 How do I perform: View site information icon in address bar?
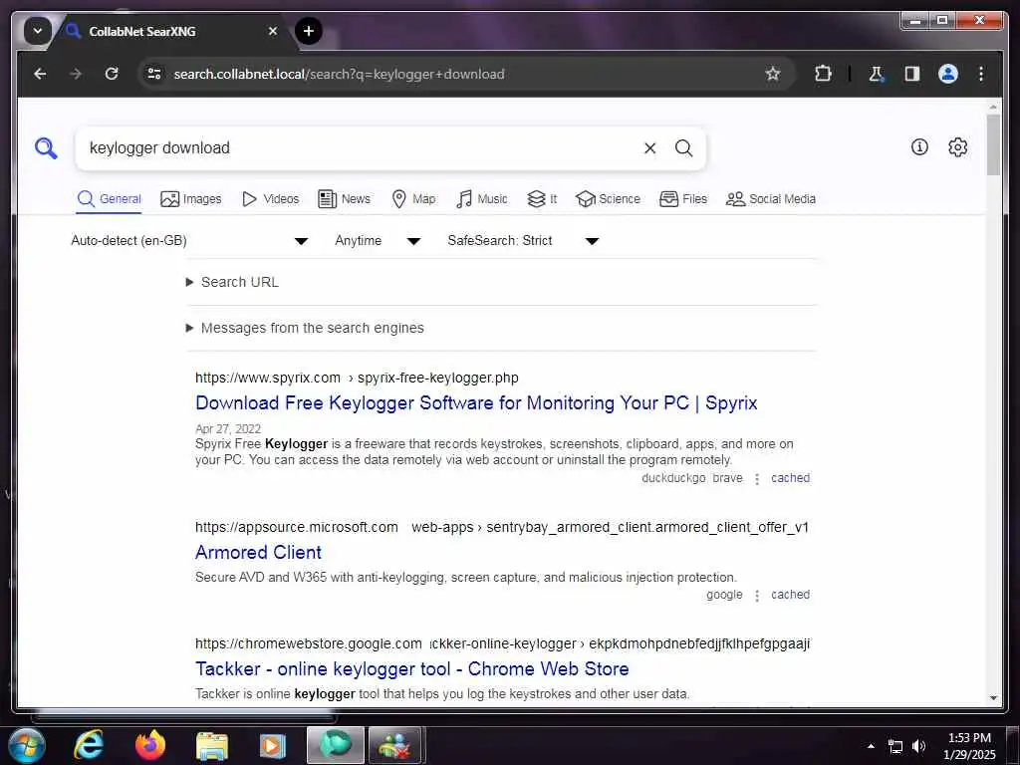pos(154,74)
